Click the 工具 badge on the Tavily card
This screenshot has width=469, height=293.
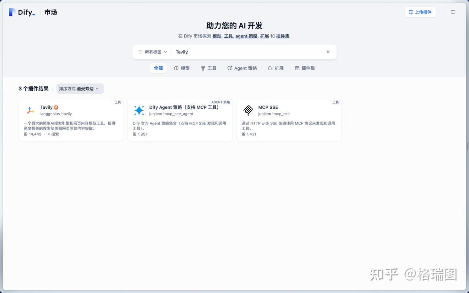(118, 102)
